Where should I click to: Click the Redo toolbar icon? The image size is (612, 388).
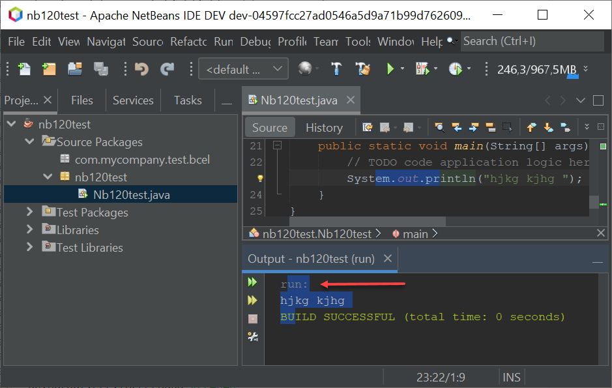coord(167,69)
